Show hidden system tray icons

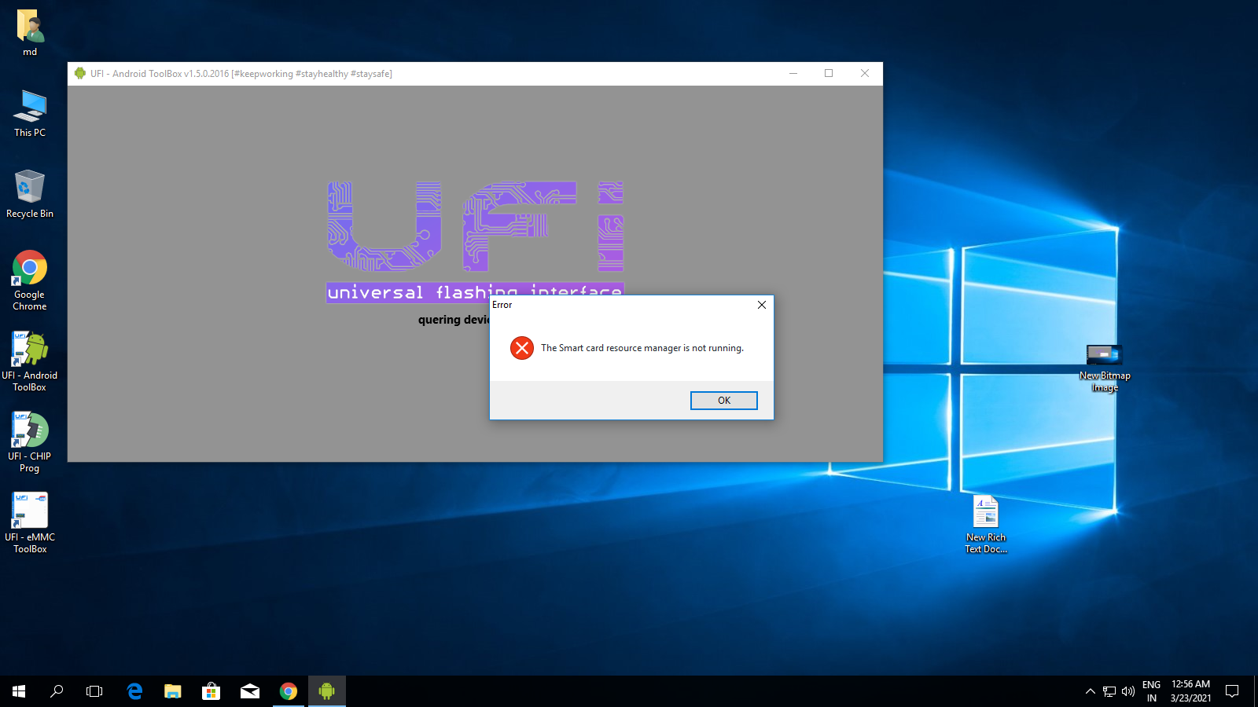(1090, 691)
